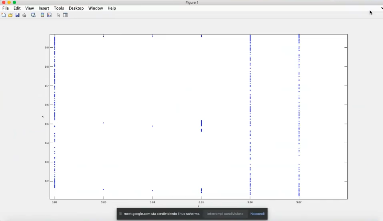Open the Desktop menu
Screen dimensions: 383x221
(x=76, y=8)
